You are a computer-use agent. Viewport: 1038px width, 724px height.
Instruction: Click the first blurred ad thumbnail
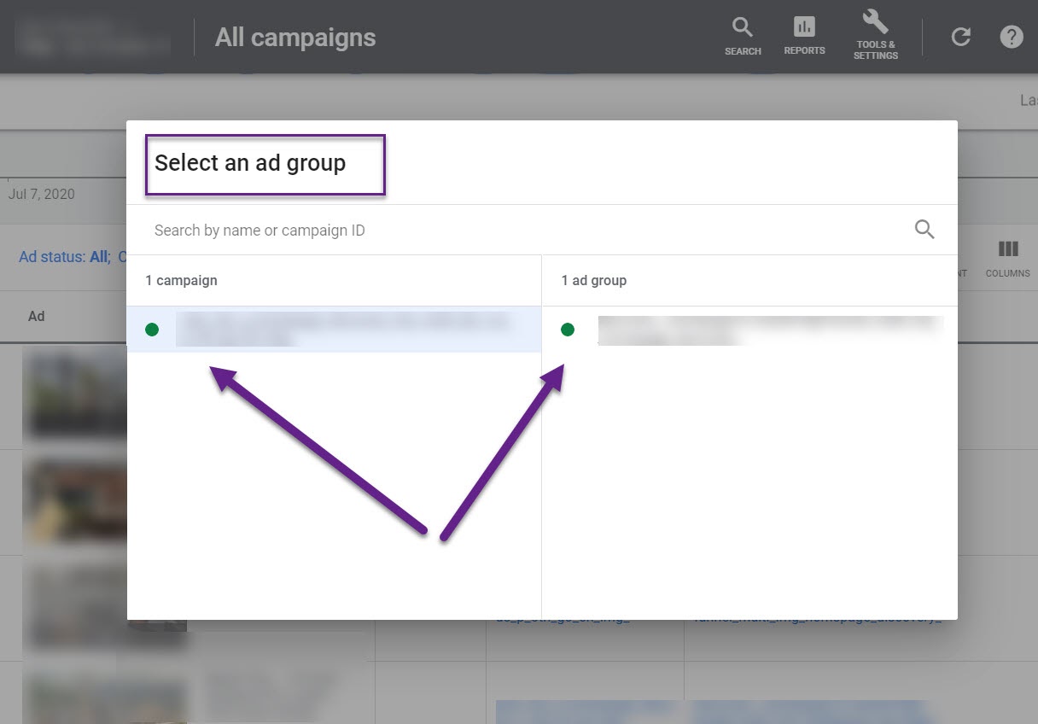point(75,393)
